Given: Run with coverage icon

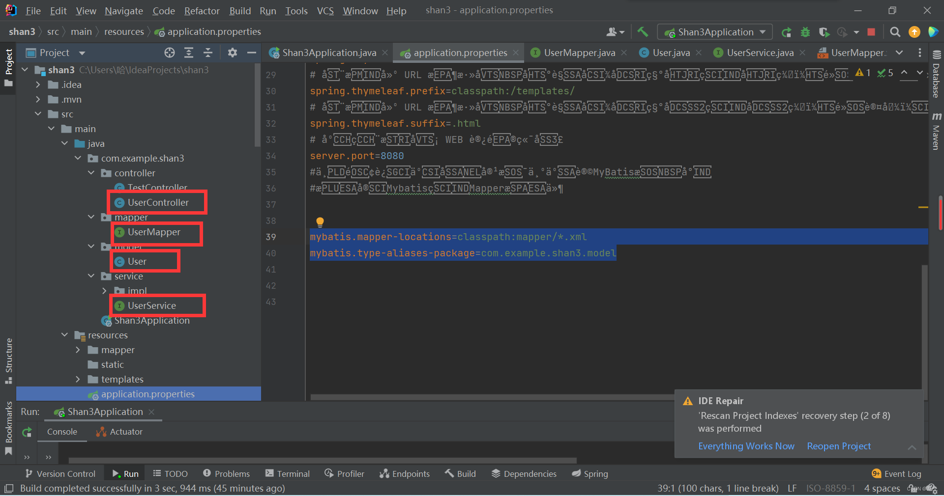Looking at the screenshot, I should click(824, 32).
